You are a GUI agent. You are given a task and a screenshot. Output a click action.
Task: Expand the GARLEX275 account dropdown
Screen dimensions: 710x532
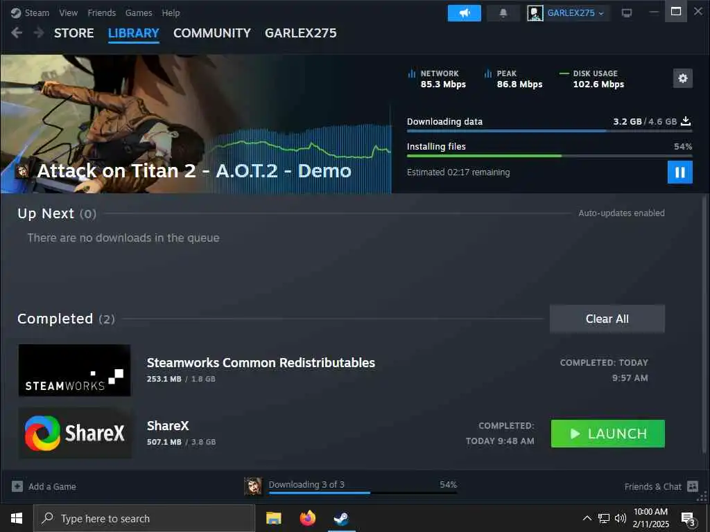click(575, 13)
